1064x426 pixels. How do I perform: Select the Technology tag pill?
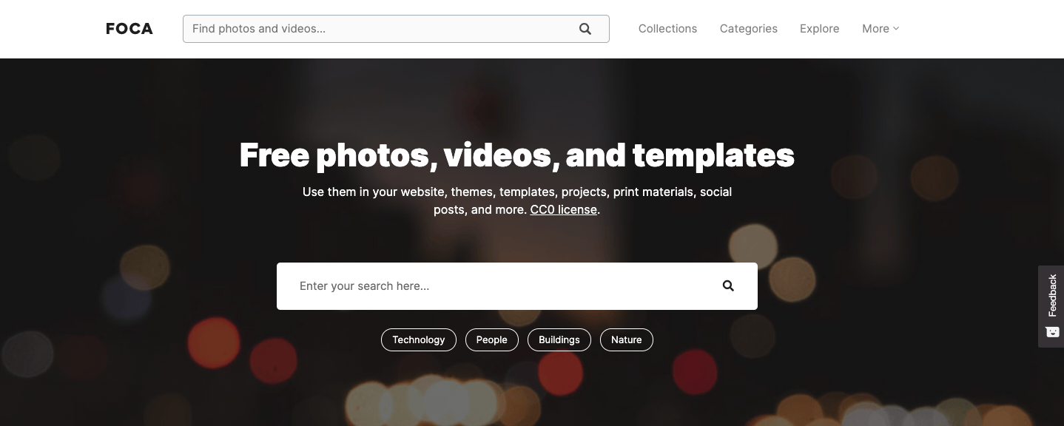coord(418,340)
